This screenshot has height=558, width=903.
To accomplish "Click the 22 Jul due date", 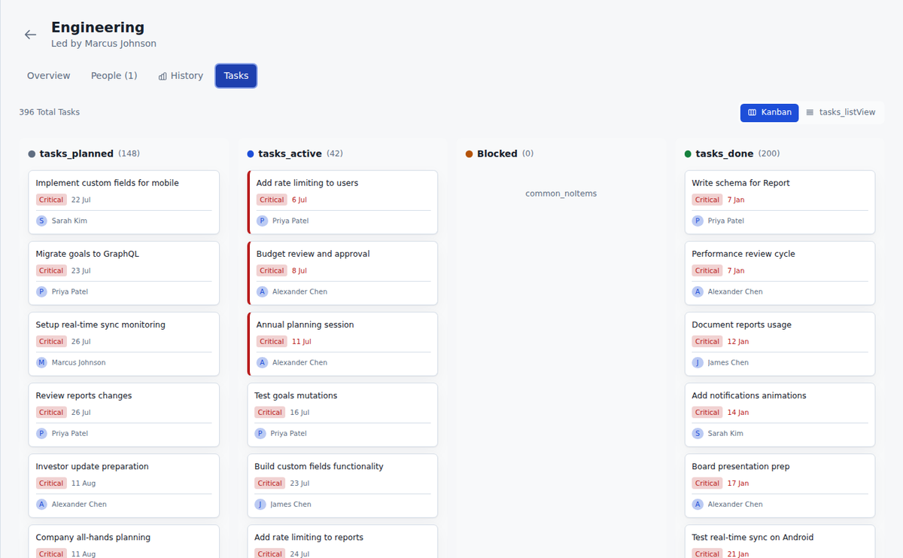I will 81,200.
